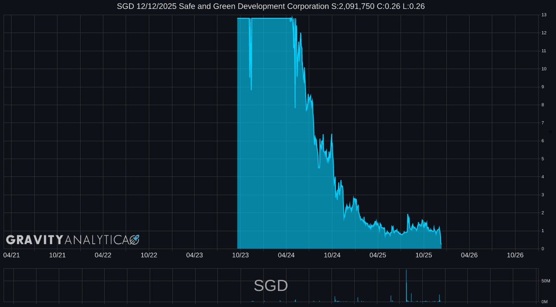Select the 1 price axis label
This screenshot has width=556, height=307.
coord(543,231)
